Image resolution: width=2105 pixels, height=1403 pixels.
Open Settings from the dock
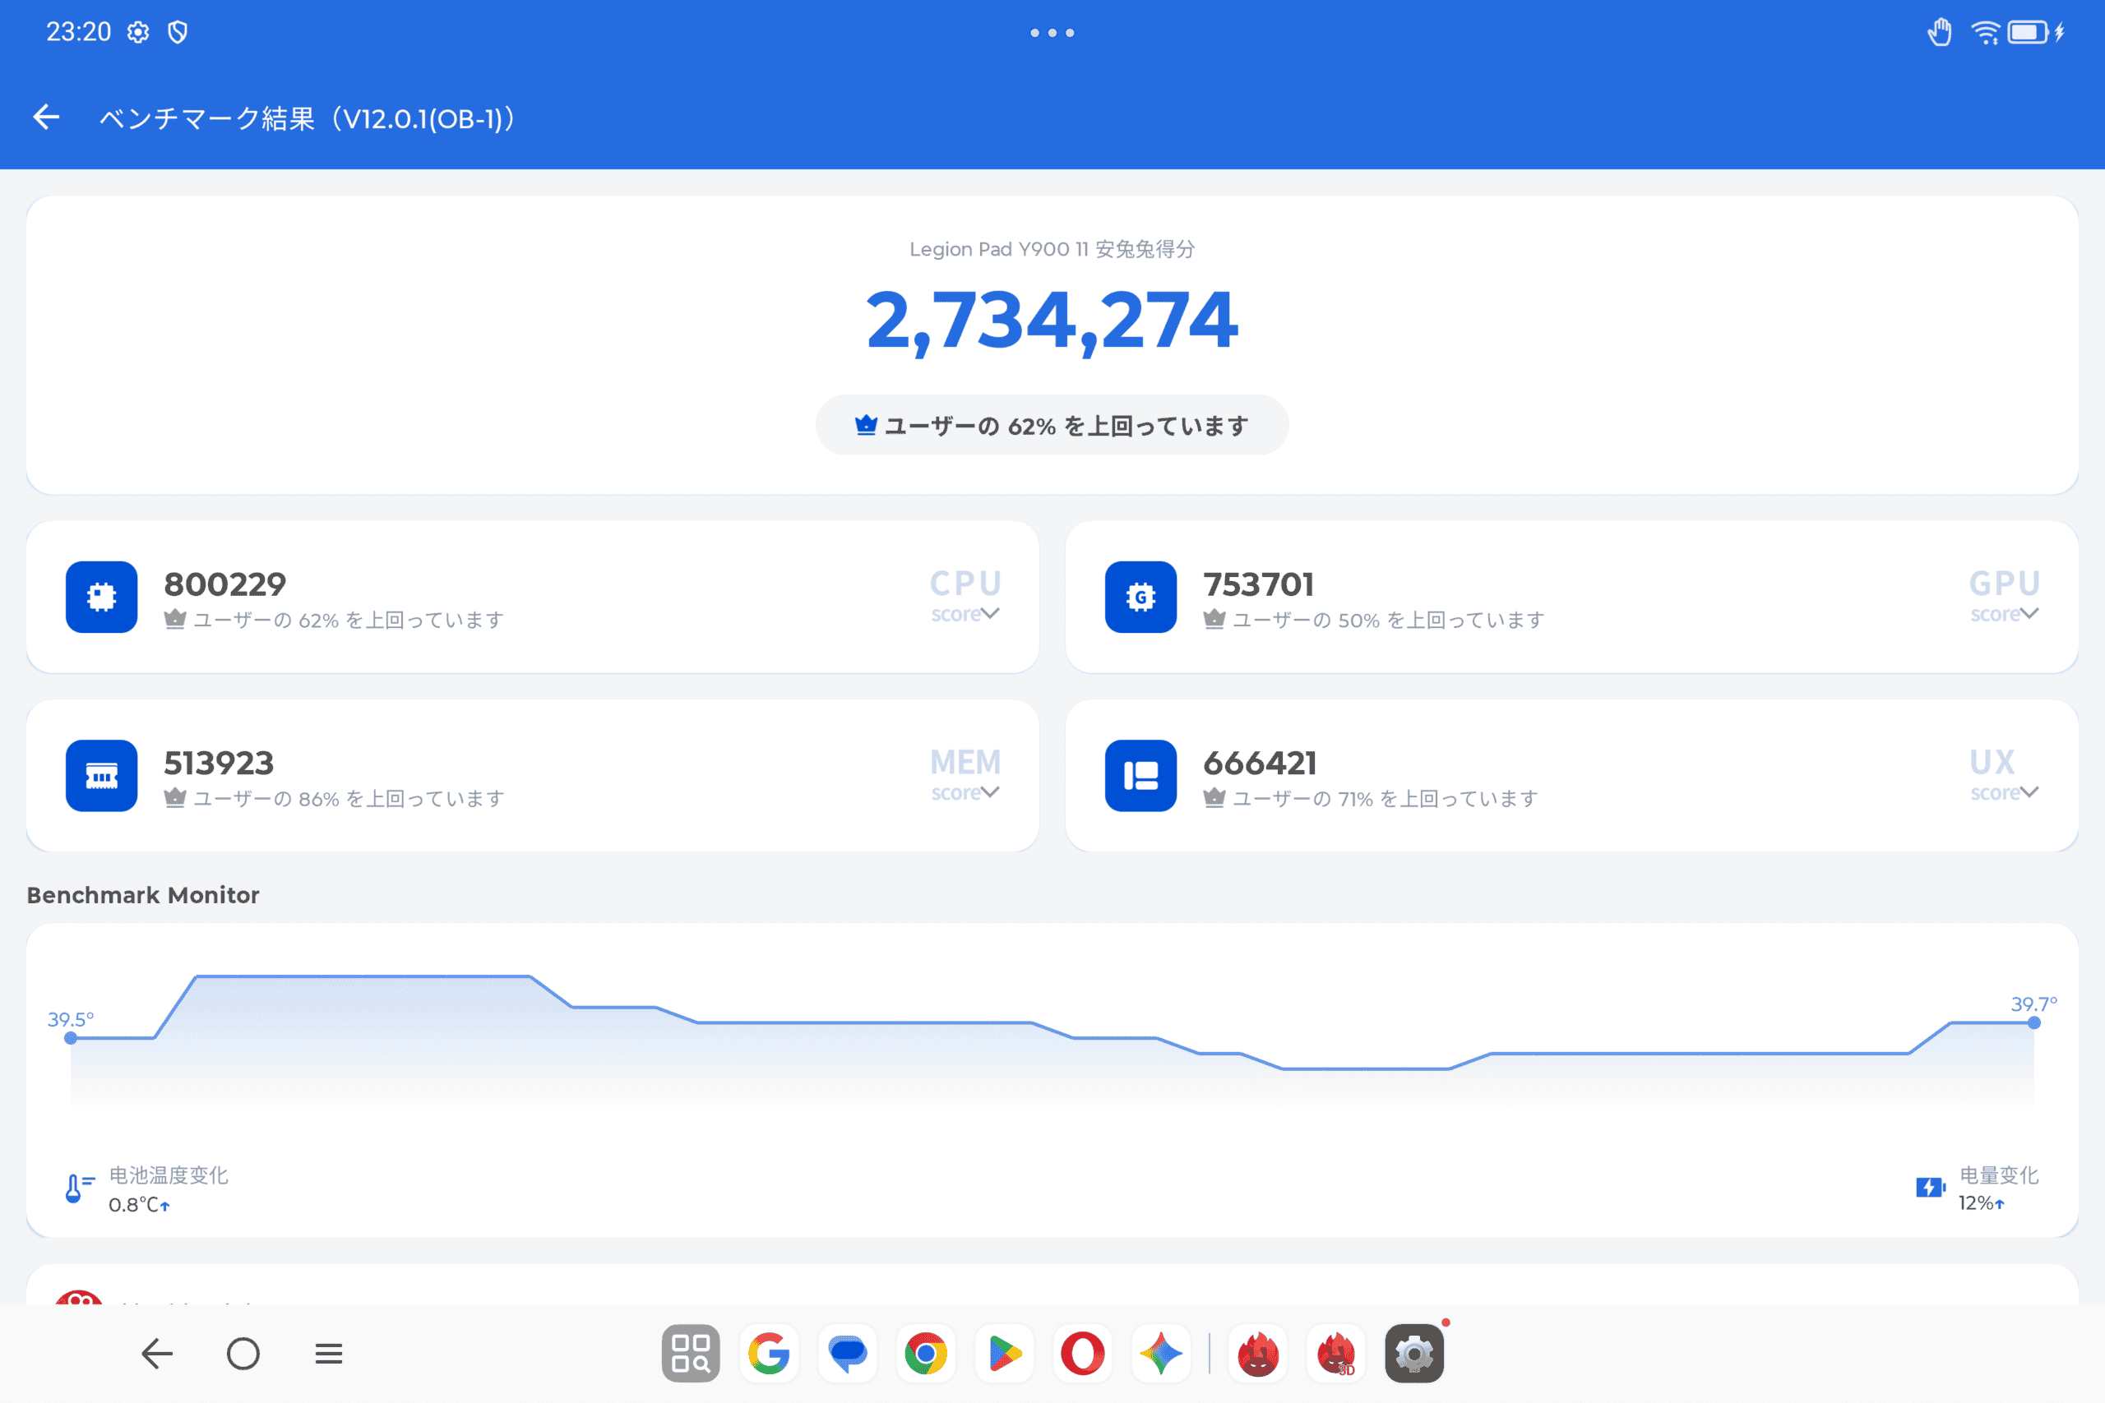coord(1414,1353)
